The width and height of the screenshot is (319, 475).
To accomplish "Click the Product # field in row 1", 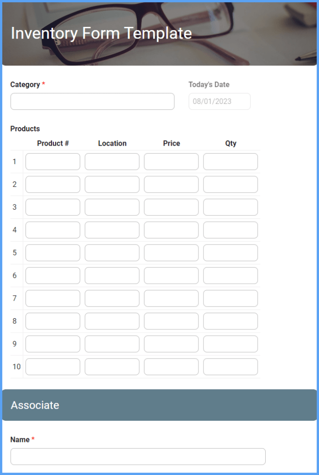I will coord(52,161).
